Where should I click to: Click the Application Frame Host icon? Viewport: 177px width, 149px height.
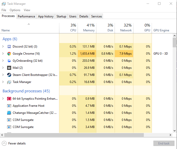(9, 106)
